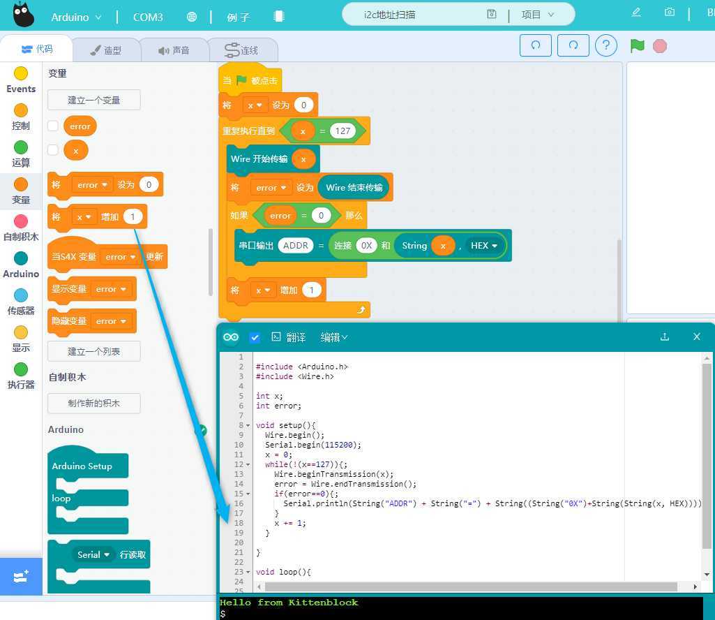Viewport: 715px width, 620px height.
Task: Click the globe language icon
Action: (x=191, y=17)
